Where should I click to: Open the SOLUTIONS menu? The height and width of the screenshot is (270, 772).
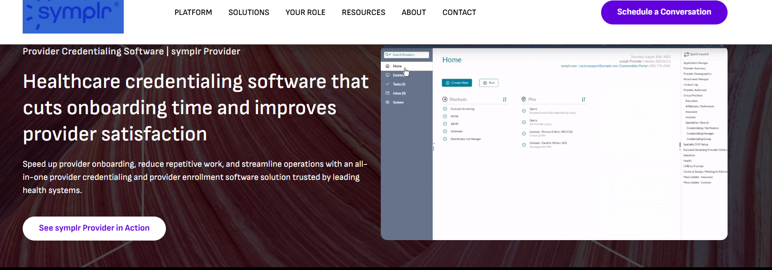click(249, 13)
